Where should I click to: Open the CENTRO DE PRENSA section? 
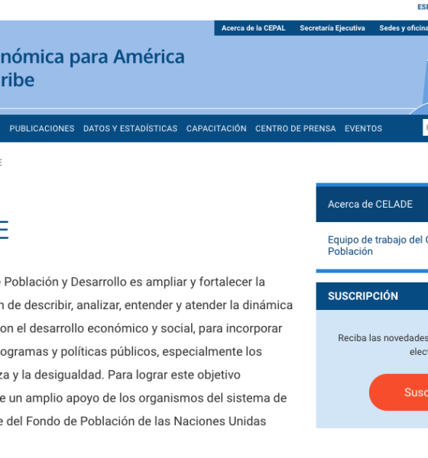click(x=296, y=128)
